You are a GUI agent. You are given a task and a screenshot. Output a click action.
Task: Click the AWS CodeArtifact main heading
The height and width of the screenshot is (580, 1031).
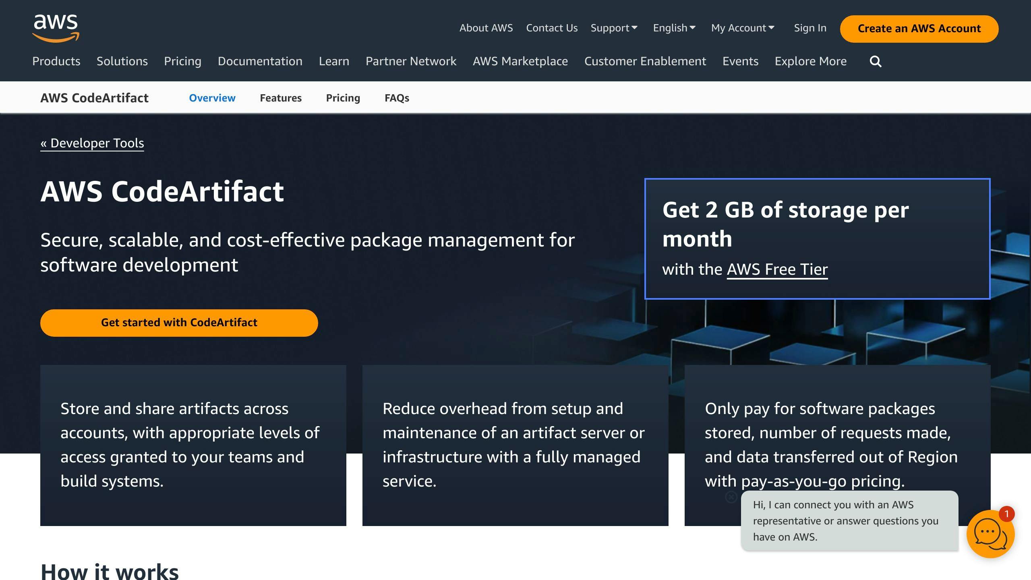pos(162,191)
